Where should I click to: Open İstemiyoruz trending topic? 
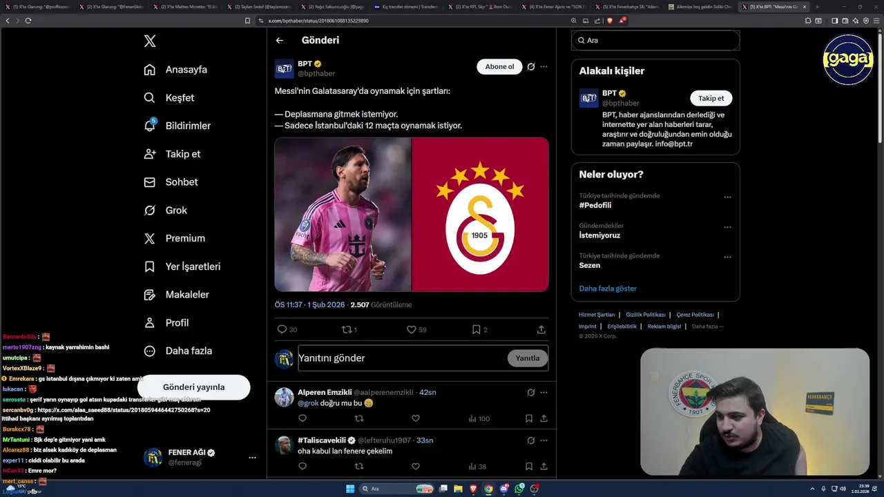tap(599, 235)
